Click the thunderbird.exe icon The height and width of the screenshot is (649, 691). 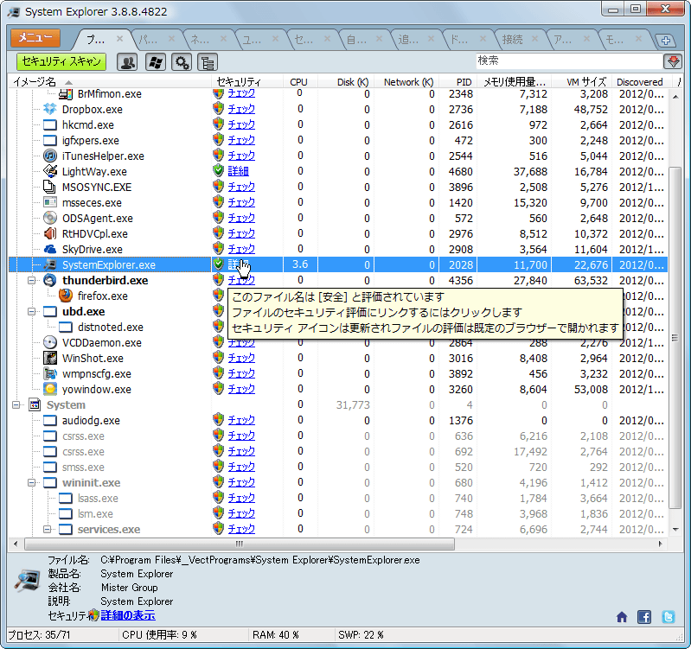(x=50, y=281)
